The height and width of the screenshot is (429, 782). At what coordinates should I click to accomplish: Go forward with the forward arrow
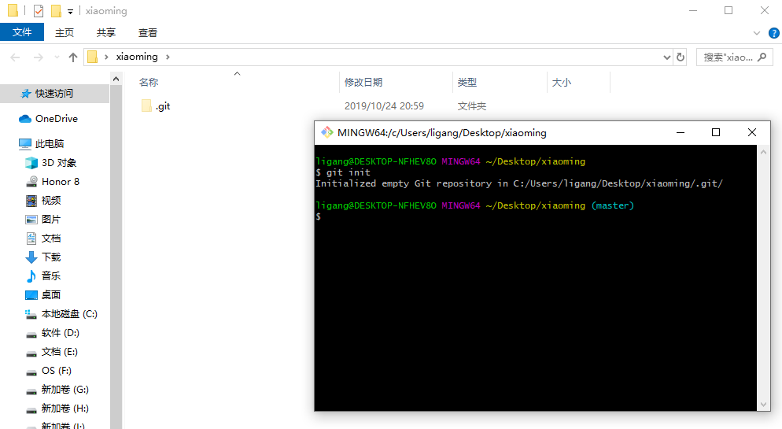(x=39, y=57)
